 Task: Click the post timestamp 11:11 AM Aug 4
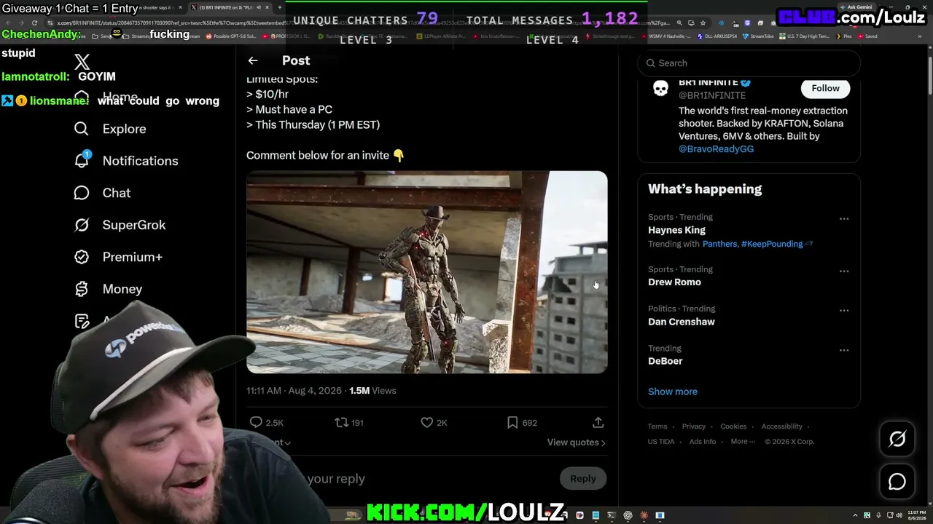(x=294, y=391)
